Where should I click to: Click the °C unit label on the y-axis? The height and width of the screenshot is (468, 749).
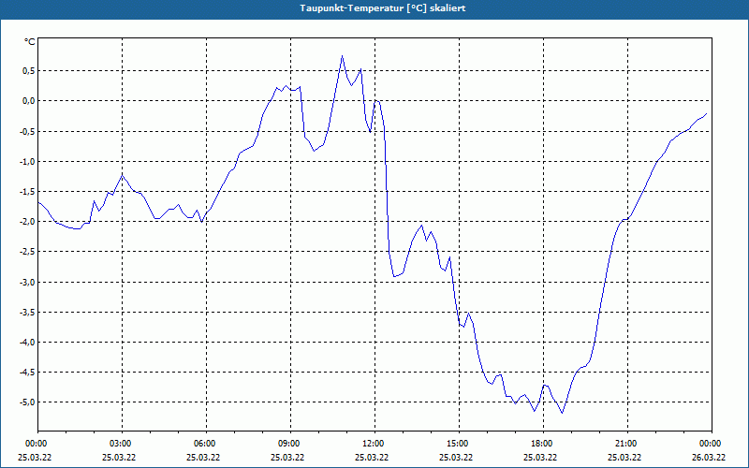(30, 42)
